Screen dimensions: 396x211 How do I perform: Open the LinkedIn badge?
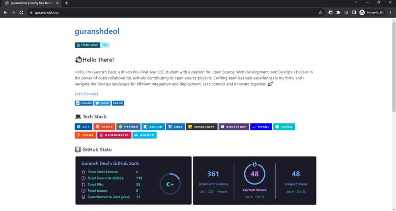[84, 103]
